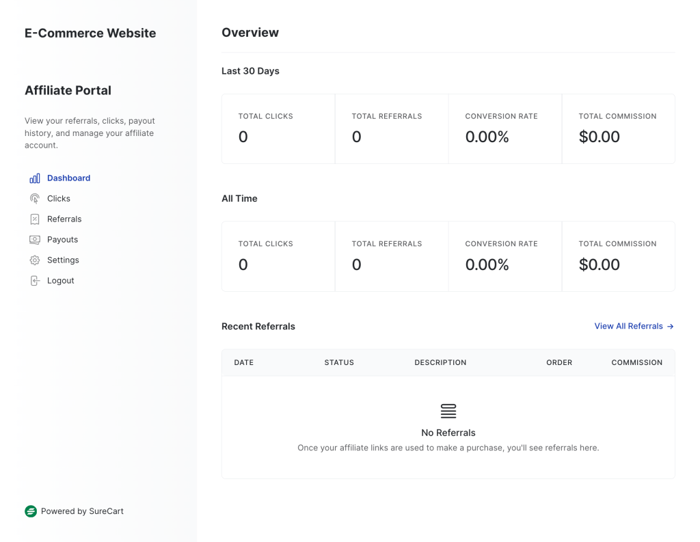This screenshot has width=700, height=542.
Task: Click the Powered by SureCart link
Action: [x=82, y=511]
